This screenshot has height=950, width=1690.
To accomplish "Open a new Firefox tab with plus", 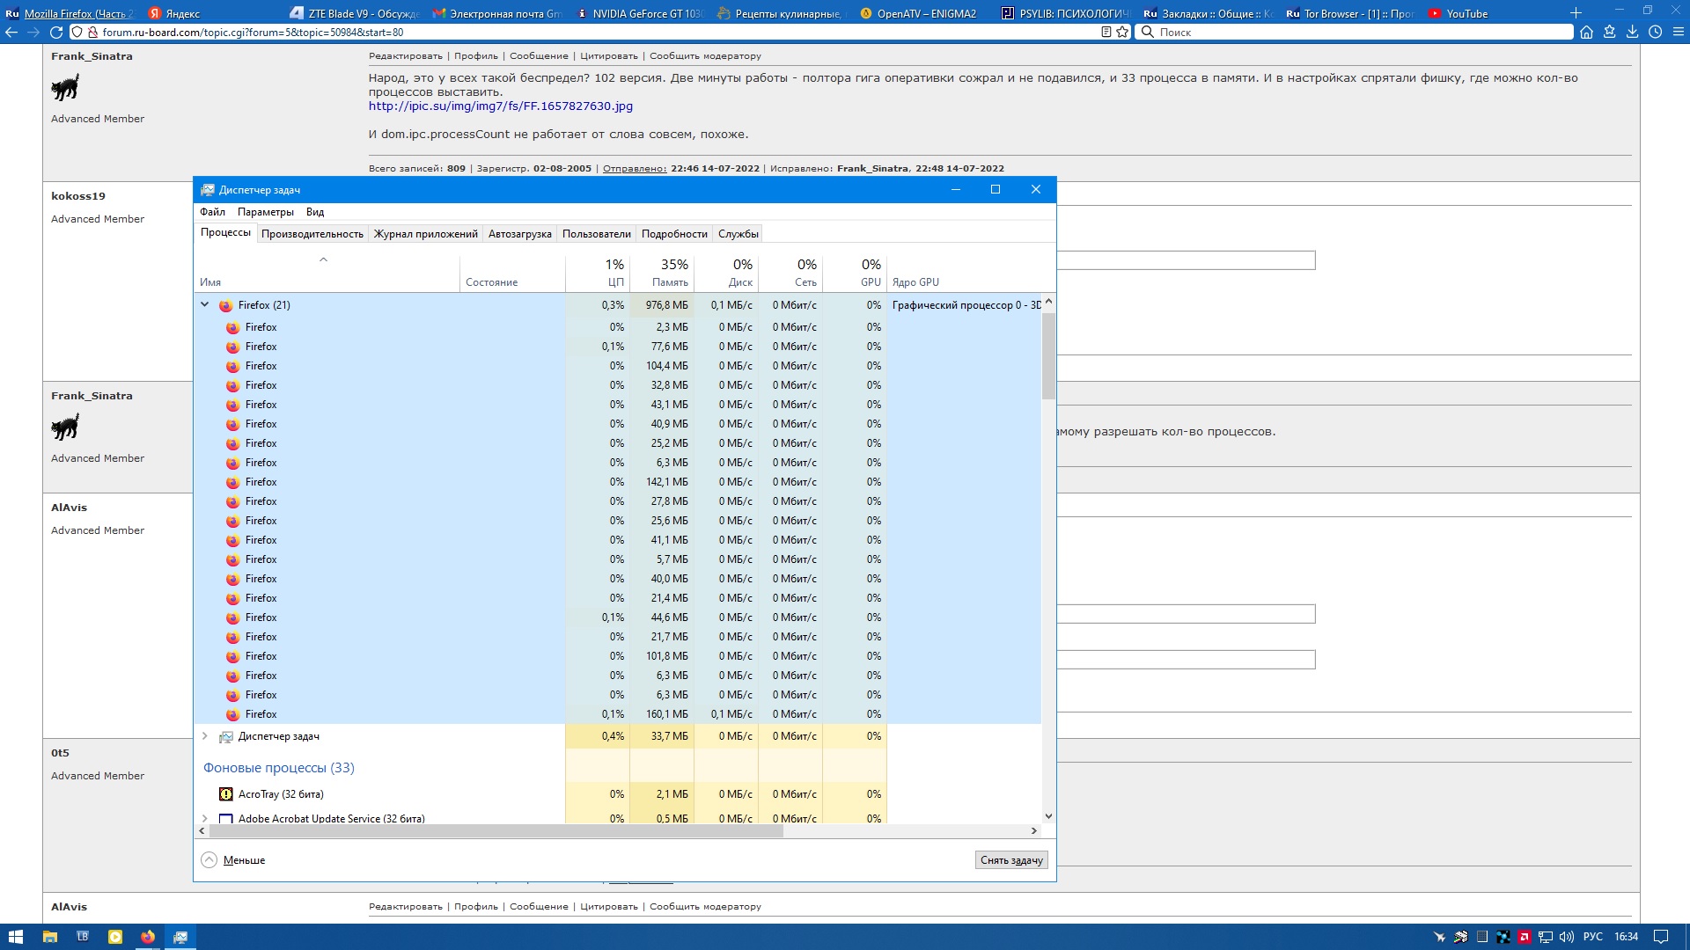I will pos(1576,13).
